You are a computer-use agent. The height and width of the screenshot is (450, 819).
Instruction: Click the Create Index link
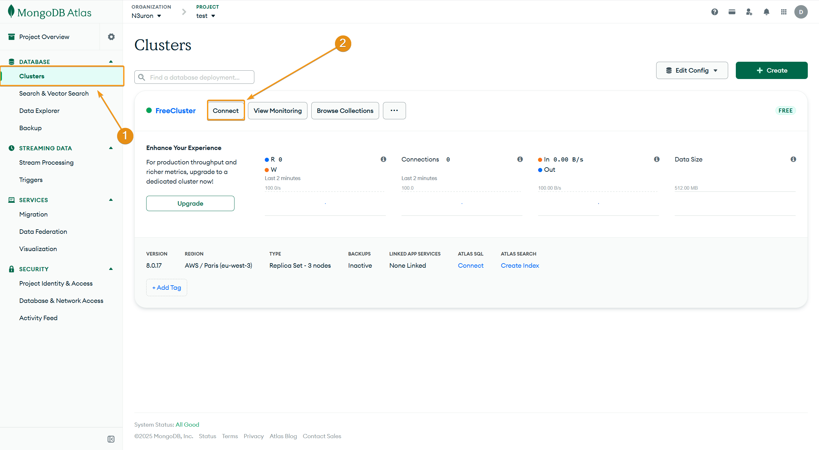click(520, 265)
